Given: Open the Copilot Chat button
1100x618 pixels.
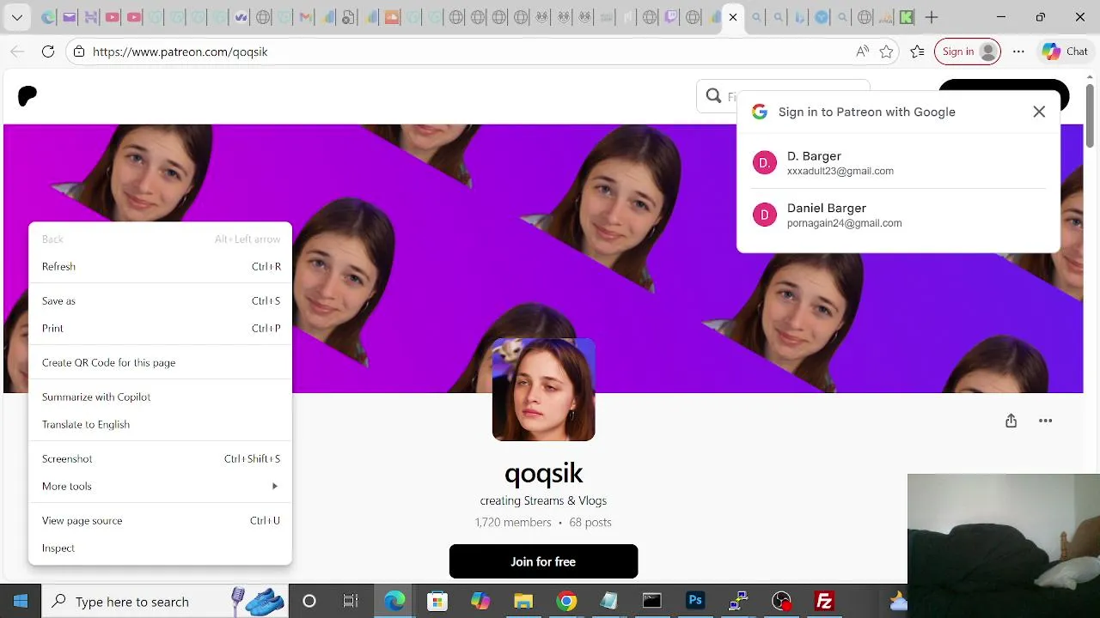Looking at the screenshot, I should pyautogui.click(x=1066, y=51).
